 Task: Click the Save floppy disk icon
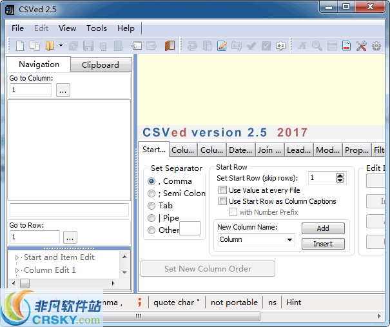click(x=88, y=46)
